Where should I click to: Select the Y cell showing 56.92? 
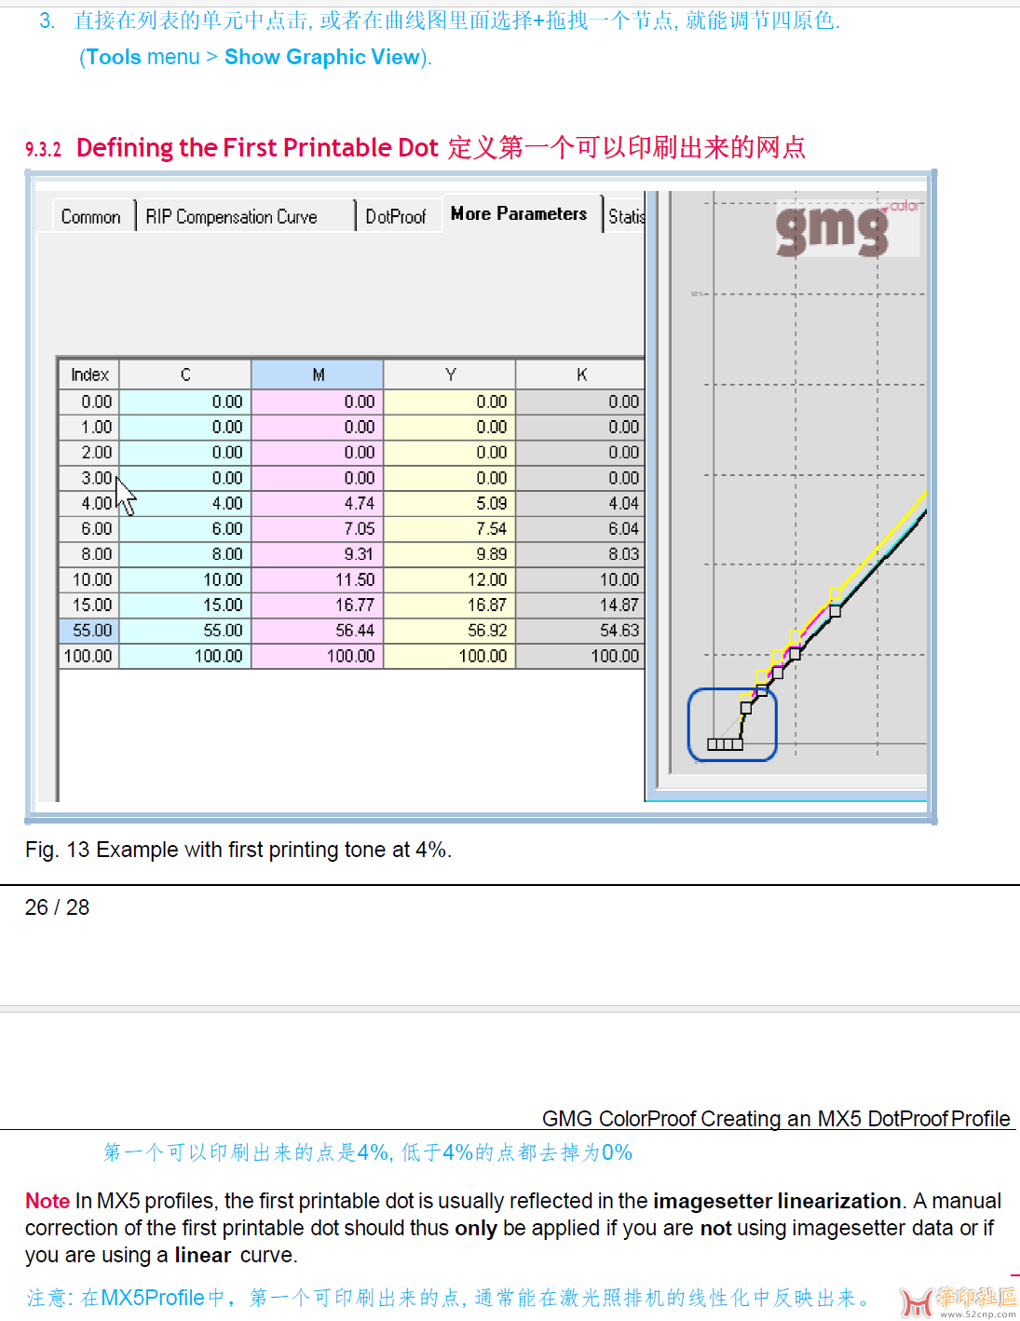[x=450, y=631]
